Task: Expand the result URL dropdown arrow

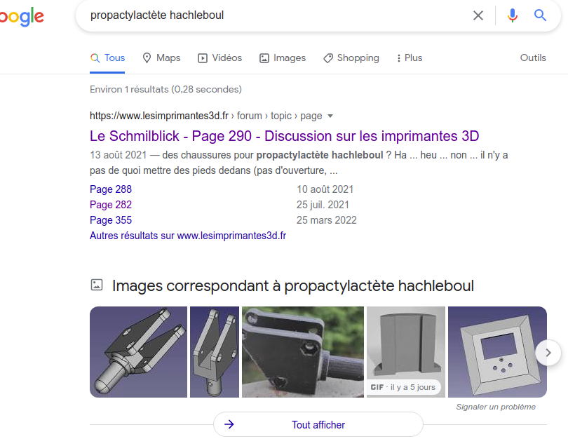Action: tap(330, 116)
